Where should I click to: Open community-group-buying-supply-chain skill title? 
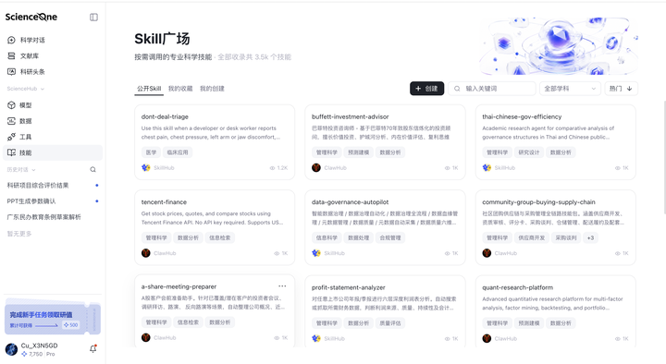[538, 202]
